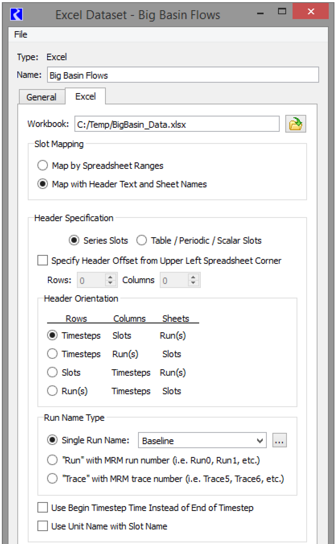Viewport: 336px width, 544px height.
Task: Click the Name field containing Big Basin Flows
Action: (183, 75)
